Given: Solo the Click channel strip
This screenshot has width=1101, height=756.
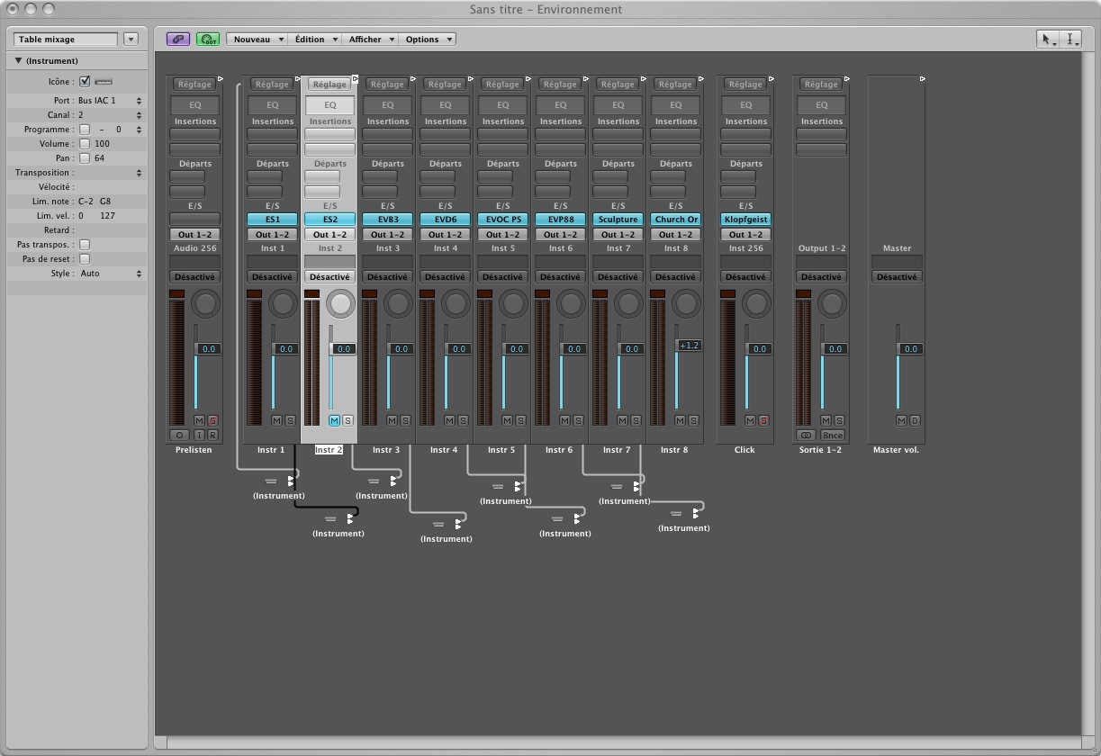Looking at the screenshot, I should point(763,420).
